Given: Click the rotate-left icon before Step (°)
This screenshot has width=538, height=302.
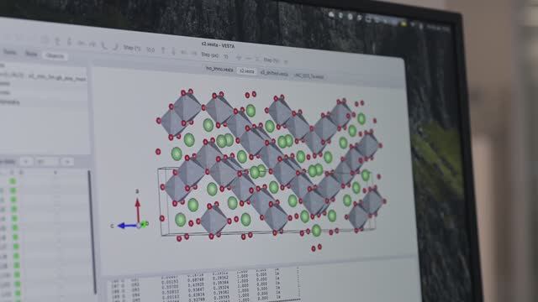Looking at the screenshot, I should tap(82, 43).
